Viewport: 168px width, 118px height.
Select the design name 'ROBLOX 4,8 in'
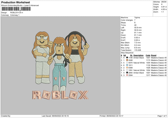pyautogui.click(x=17, y=13)
